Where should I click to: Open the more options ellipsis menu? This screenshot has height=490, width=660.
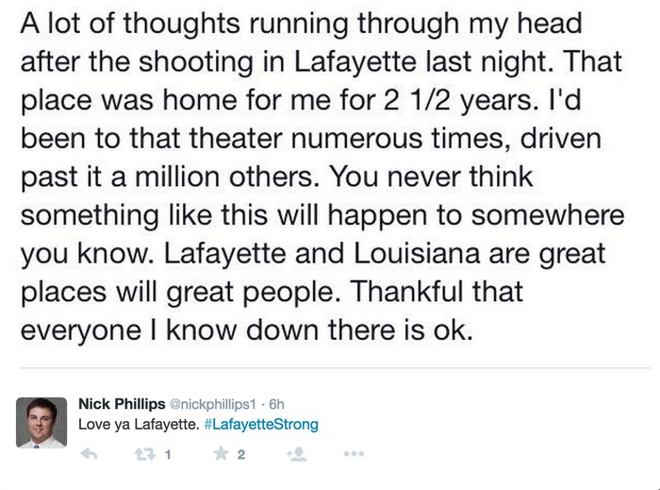(x=354, y=454)
